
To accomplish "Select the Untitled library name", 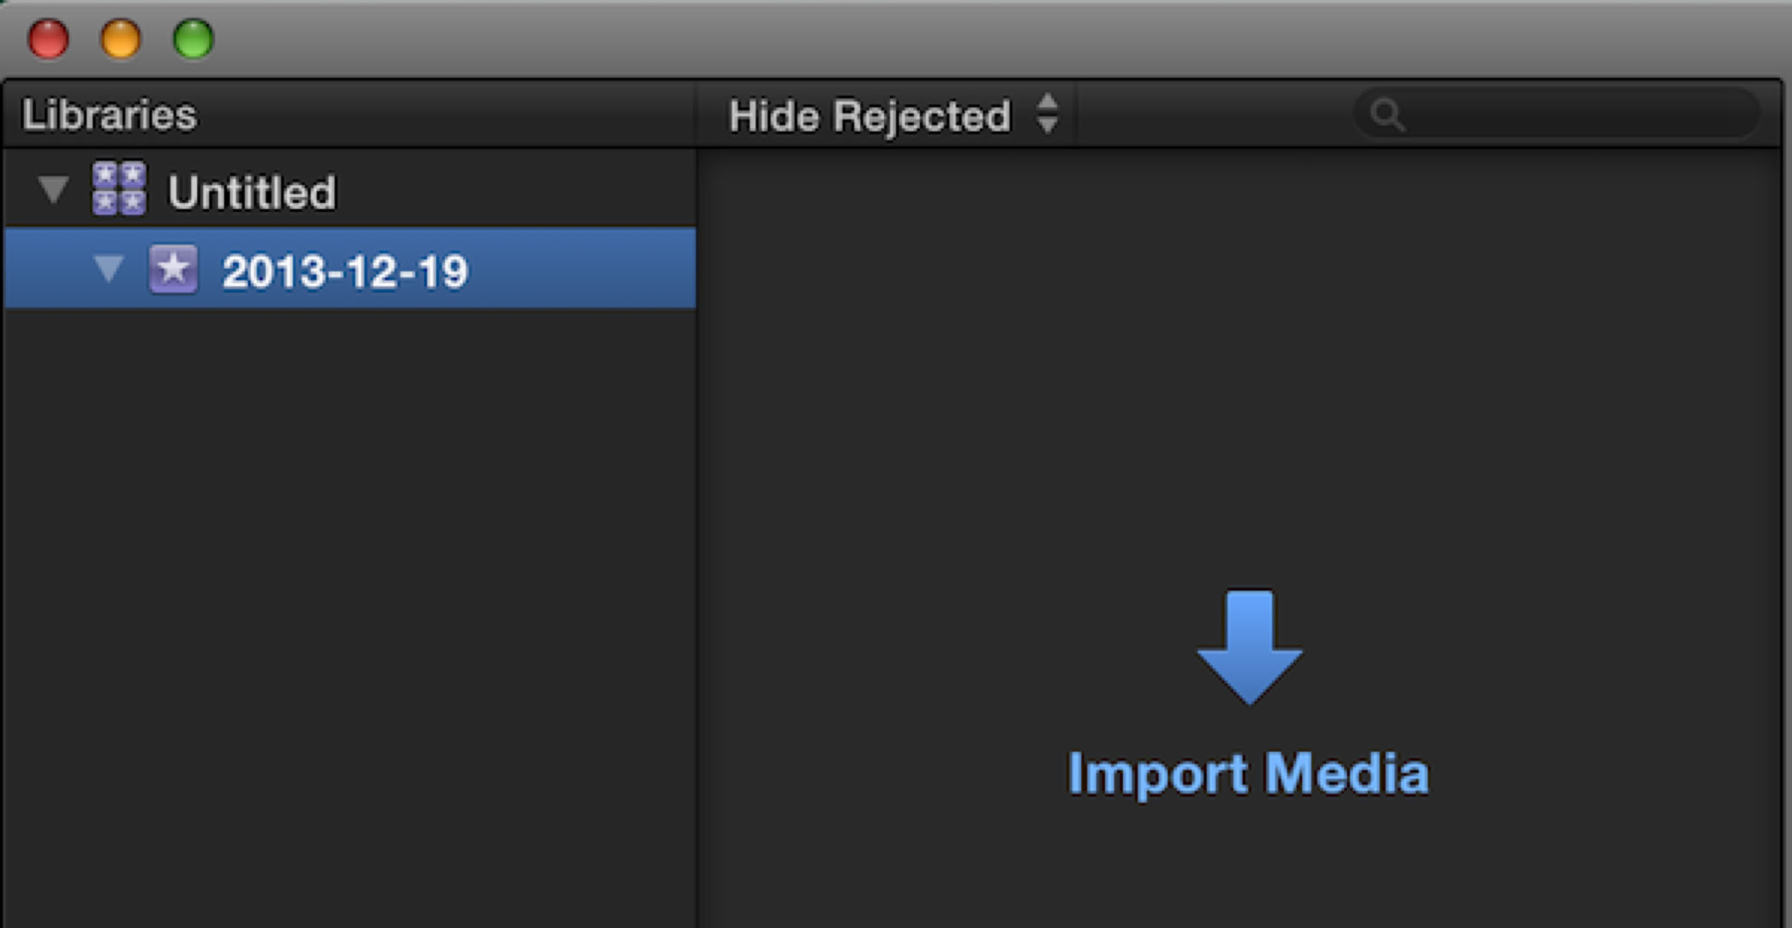I will tap(252, 192).
